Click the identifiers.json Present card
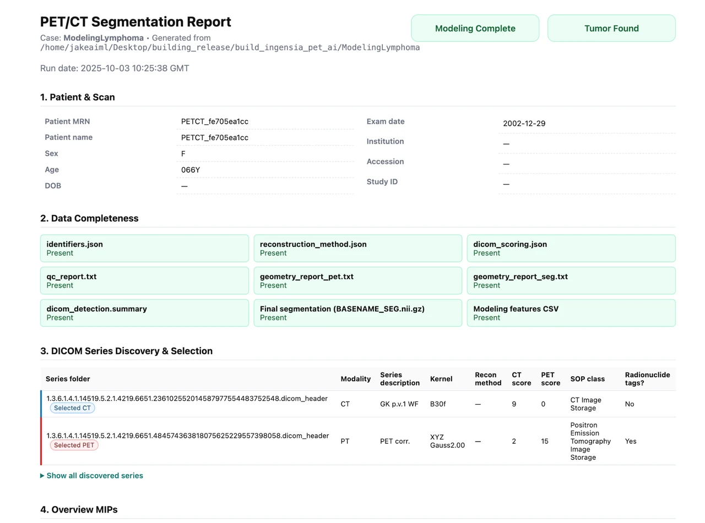 [144, 248]
